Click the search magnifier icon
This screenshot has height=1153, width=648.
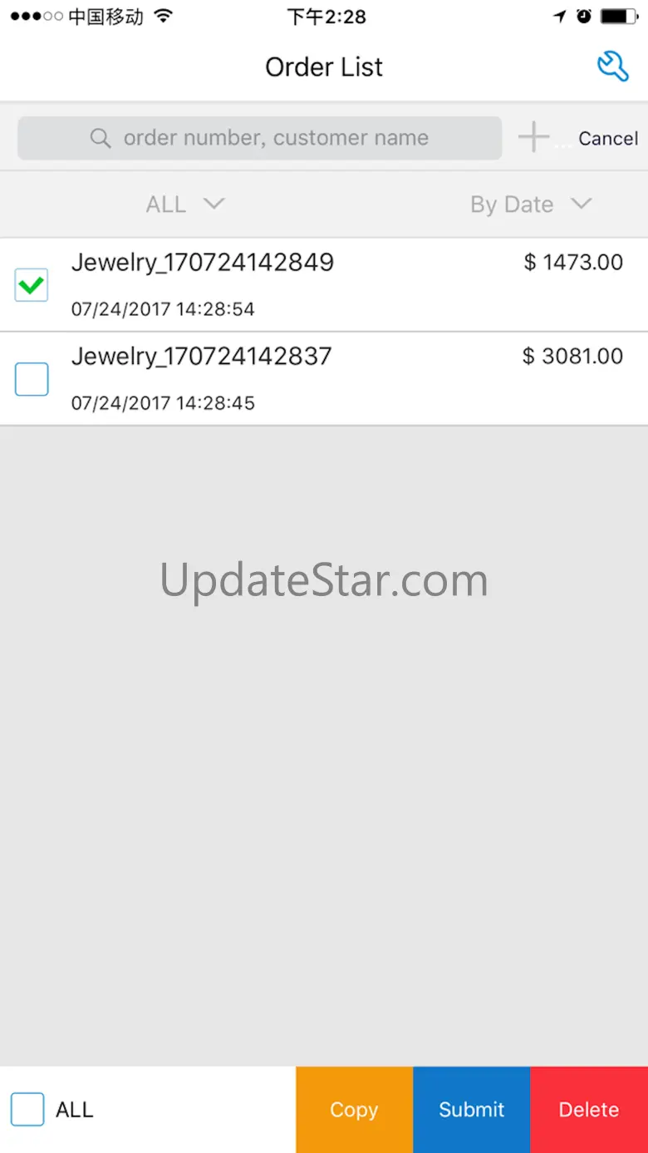[x=101, y=138]
